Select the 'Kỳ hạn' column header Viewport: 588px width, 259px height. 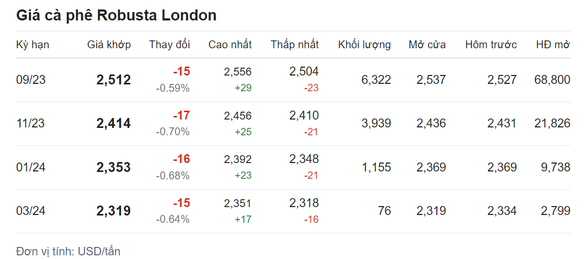[33, 45]
